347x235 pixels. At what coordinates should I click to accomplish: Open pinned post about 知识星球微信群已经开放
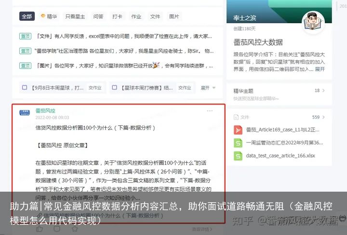(x=124, y=65)
